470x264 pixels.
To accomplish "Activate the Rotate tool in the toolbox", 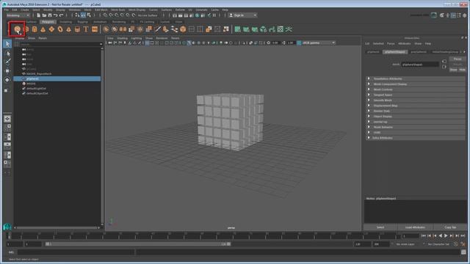I will click(x=7, y=80).
